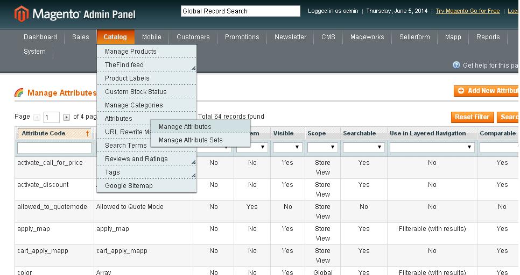Click the Manage Attributes rainbow icon

[19, 93]
